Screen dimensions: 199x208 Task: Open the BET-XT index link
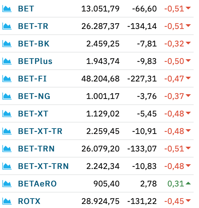point(33,114)
